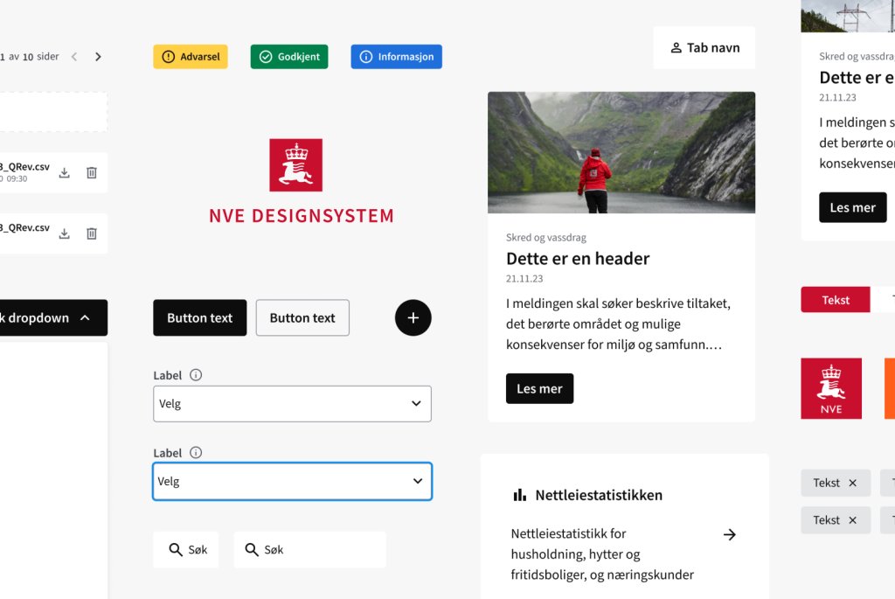Click the arrow in the Nettleiestatistikken card
895x599 pixels.
tap(730, 534)
